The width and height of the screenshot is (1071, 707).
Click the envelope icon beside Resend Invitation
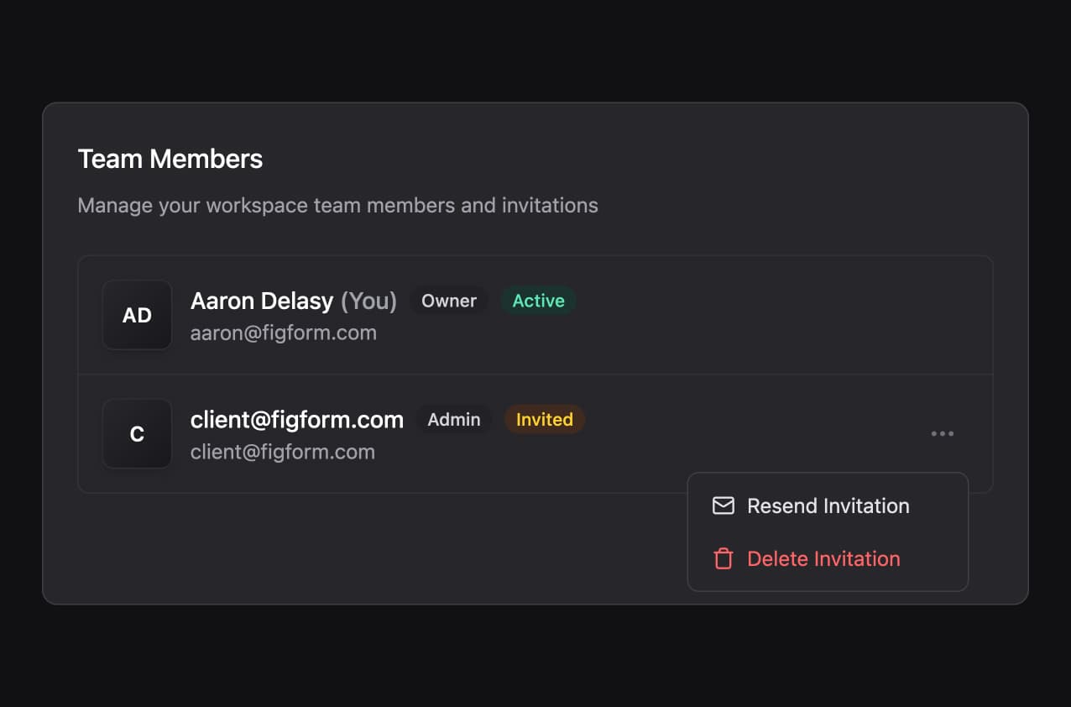[724, 506]
